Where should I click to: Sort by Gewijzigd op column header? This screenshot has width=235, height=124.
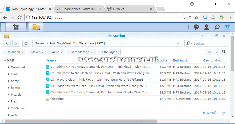[212, 60]
